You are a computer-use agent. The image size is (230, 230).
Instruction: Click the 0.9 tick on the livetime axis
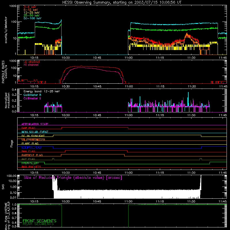click(x=14, y=209)
